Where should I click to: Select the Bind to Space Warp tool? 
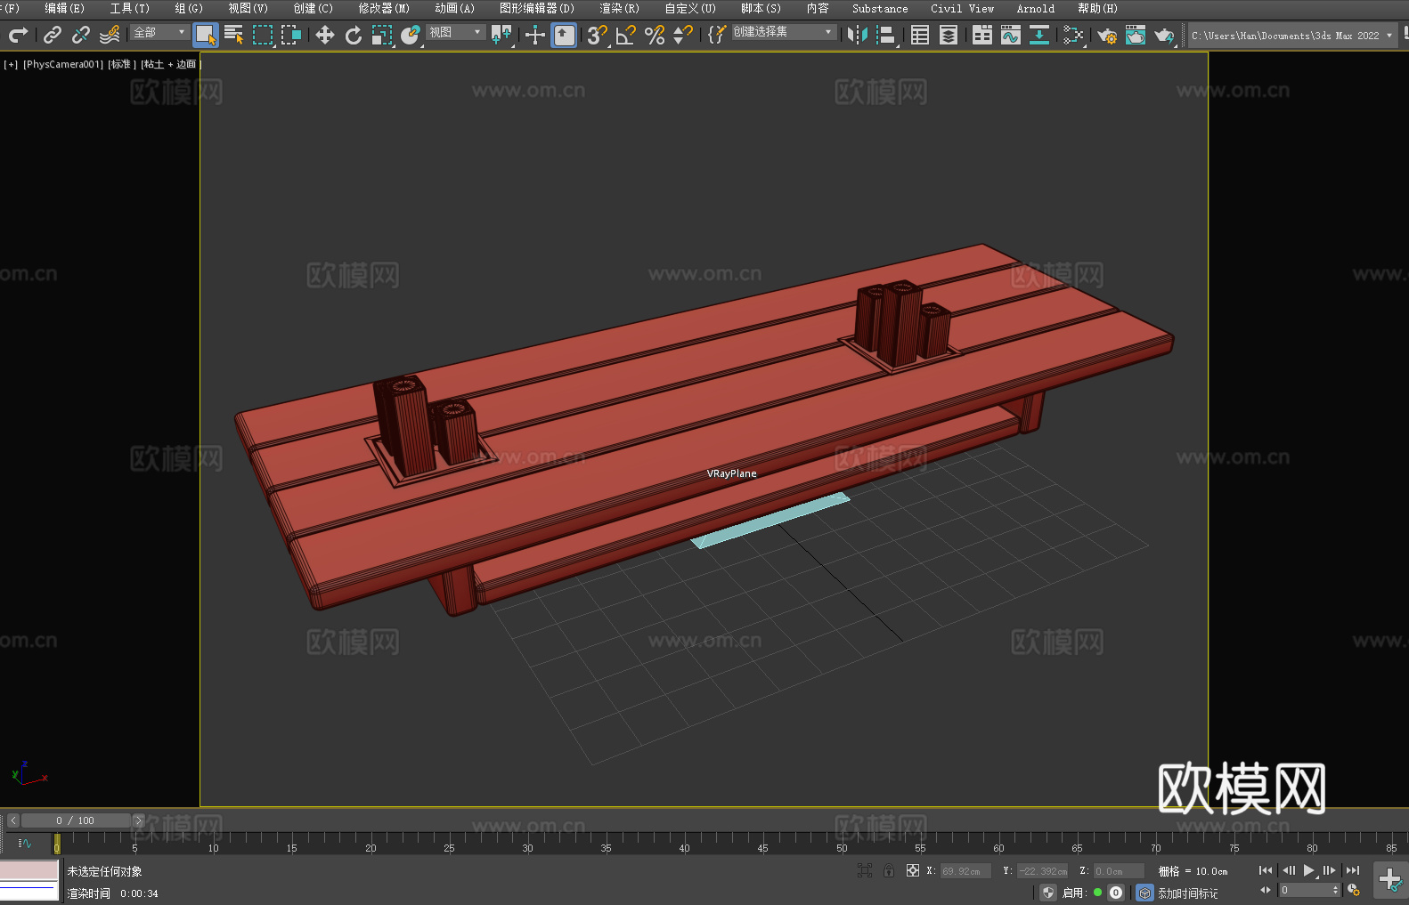pos(110,35)
